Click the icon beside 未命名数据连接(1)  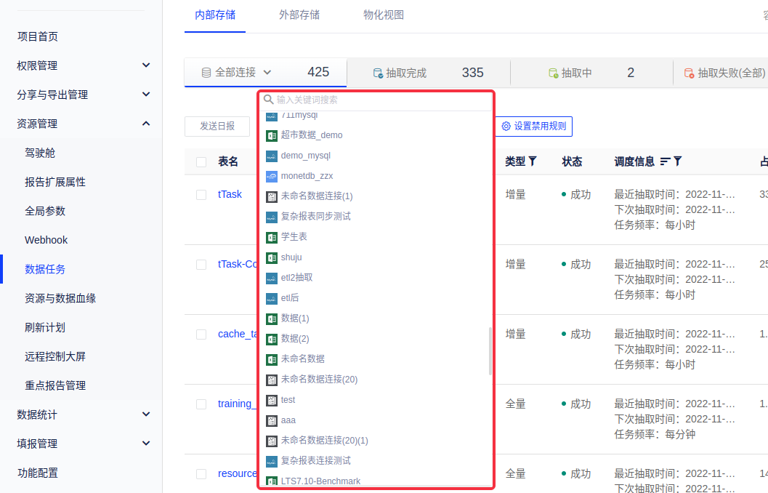(272, 196)
